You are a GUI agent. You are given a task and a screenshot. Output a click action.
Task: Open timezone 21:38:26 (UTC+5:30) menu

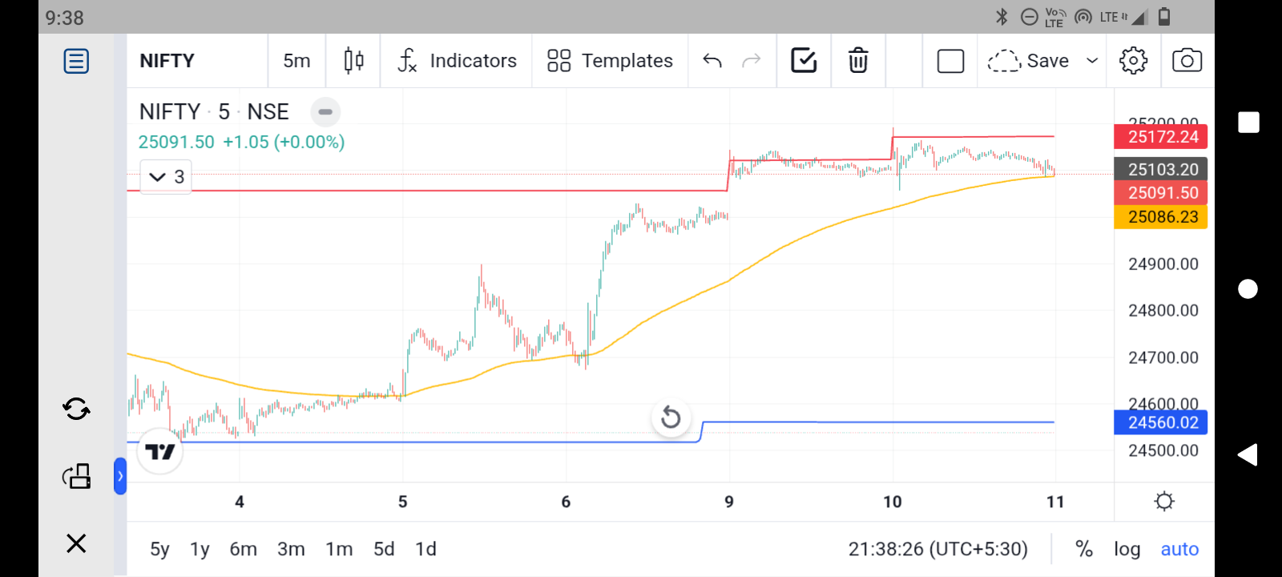pos(937,549)
